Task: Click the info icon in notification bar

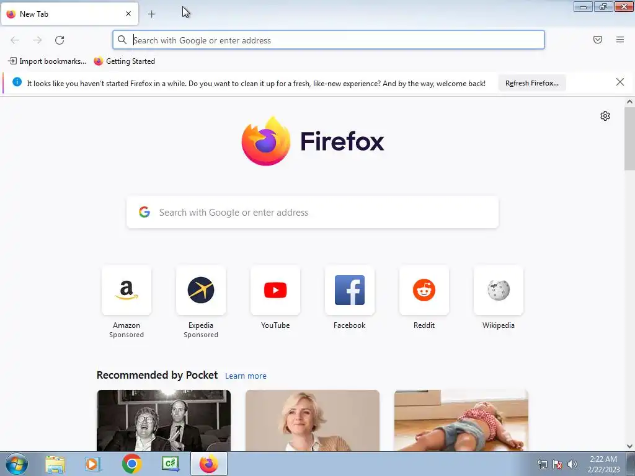Action: pos(17,82)
